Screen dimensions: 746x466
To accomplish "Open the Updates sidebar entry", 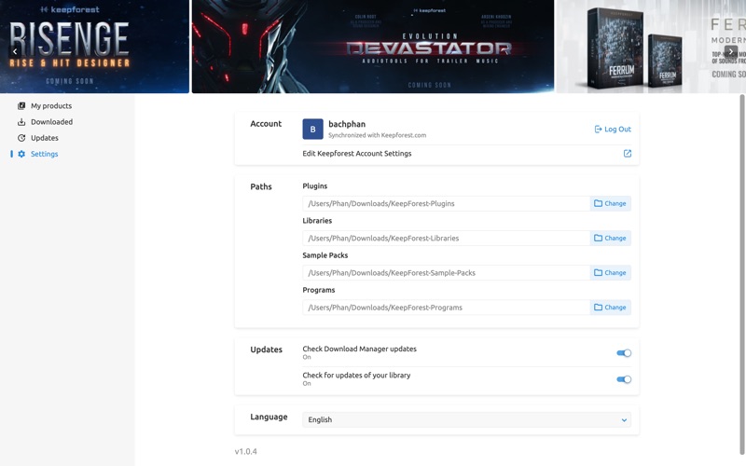I will pos(44,138).
